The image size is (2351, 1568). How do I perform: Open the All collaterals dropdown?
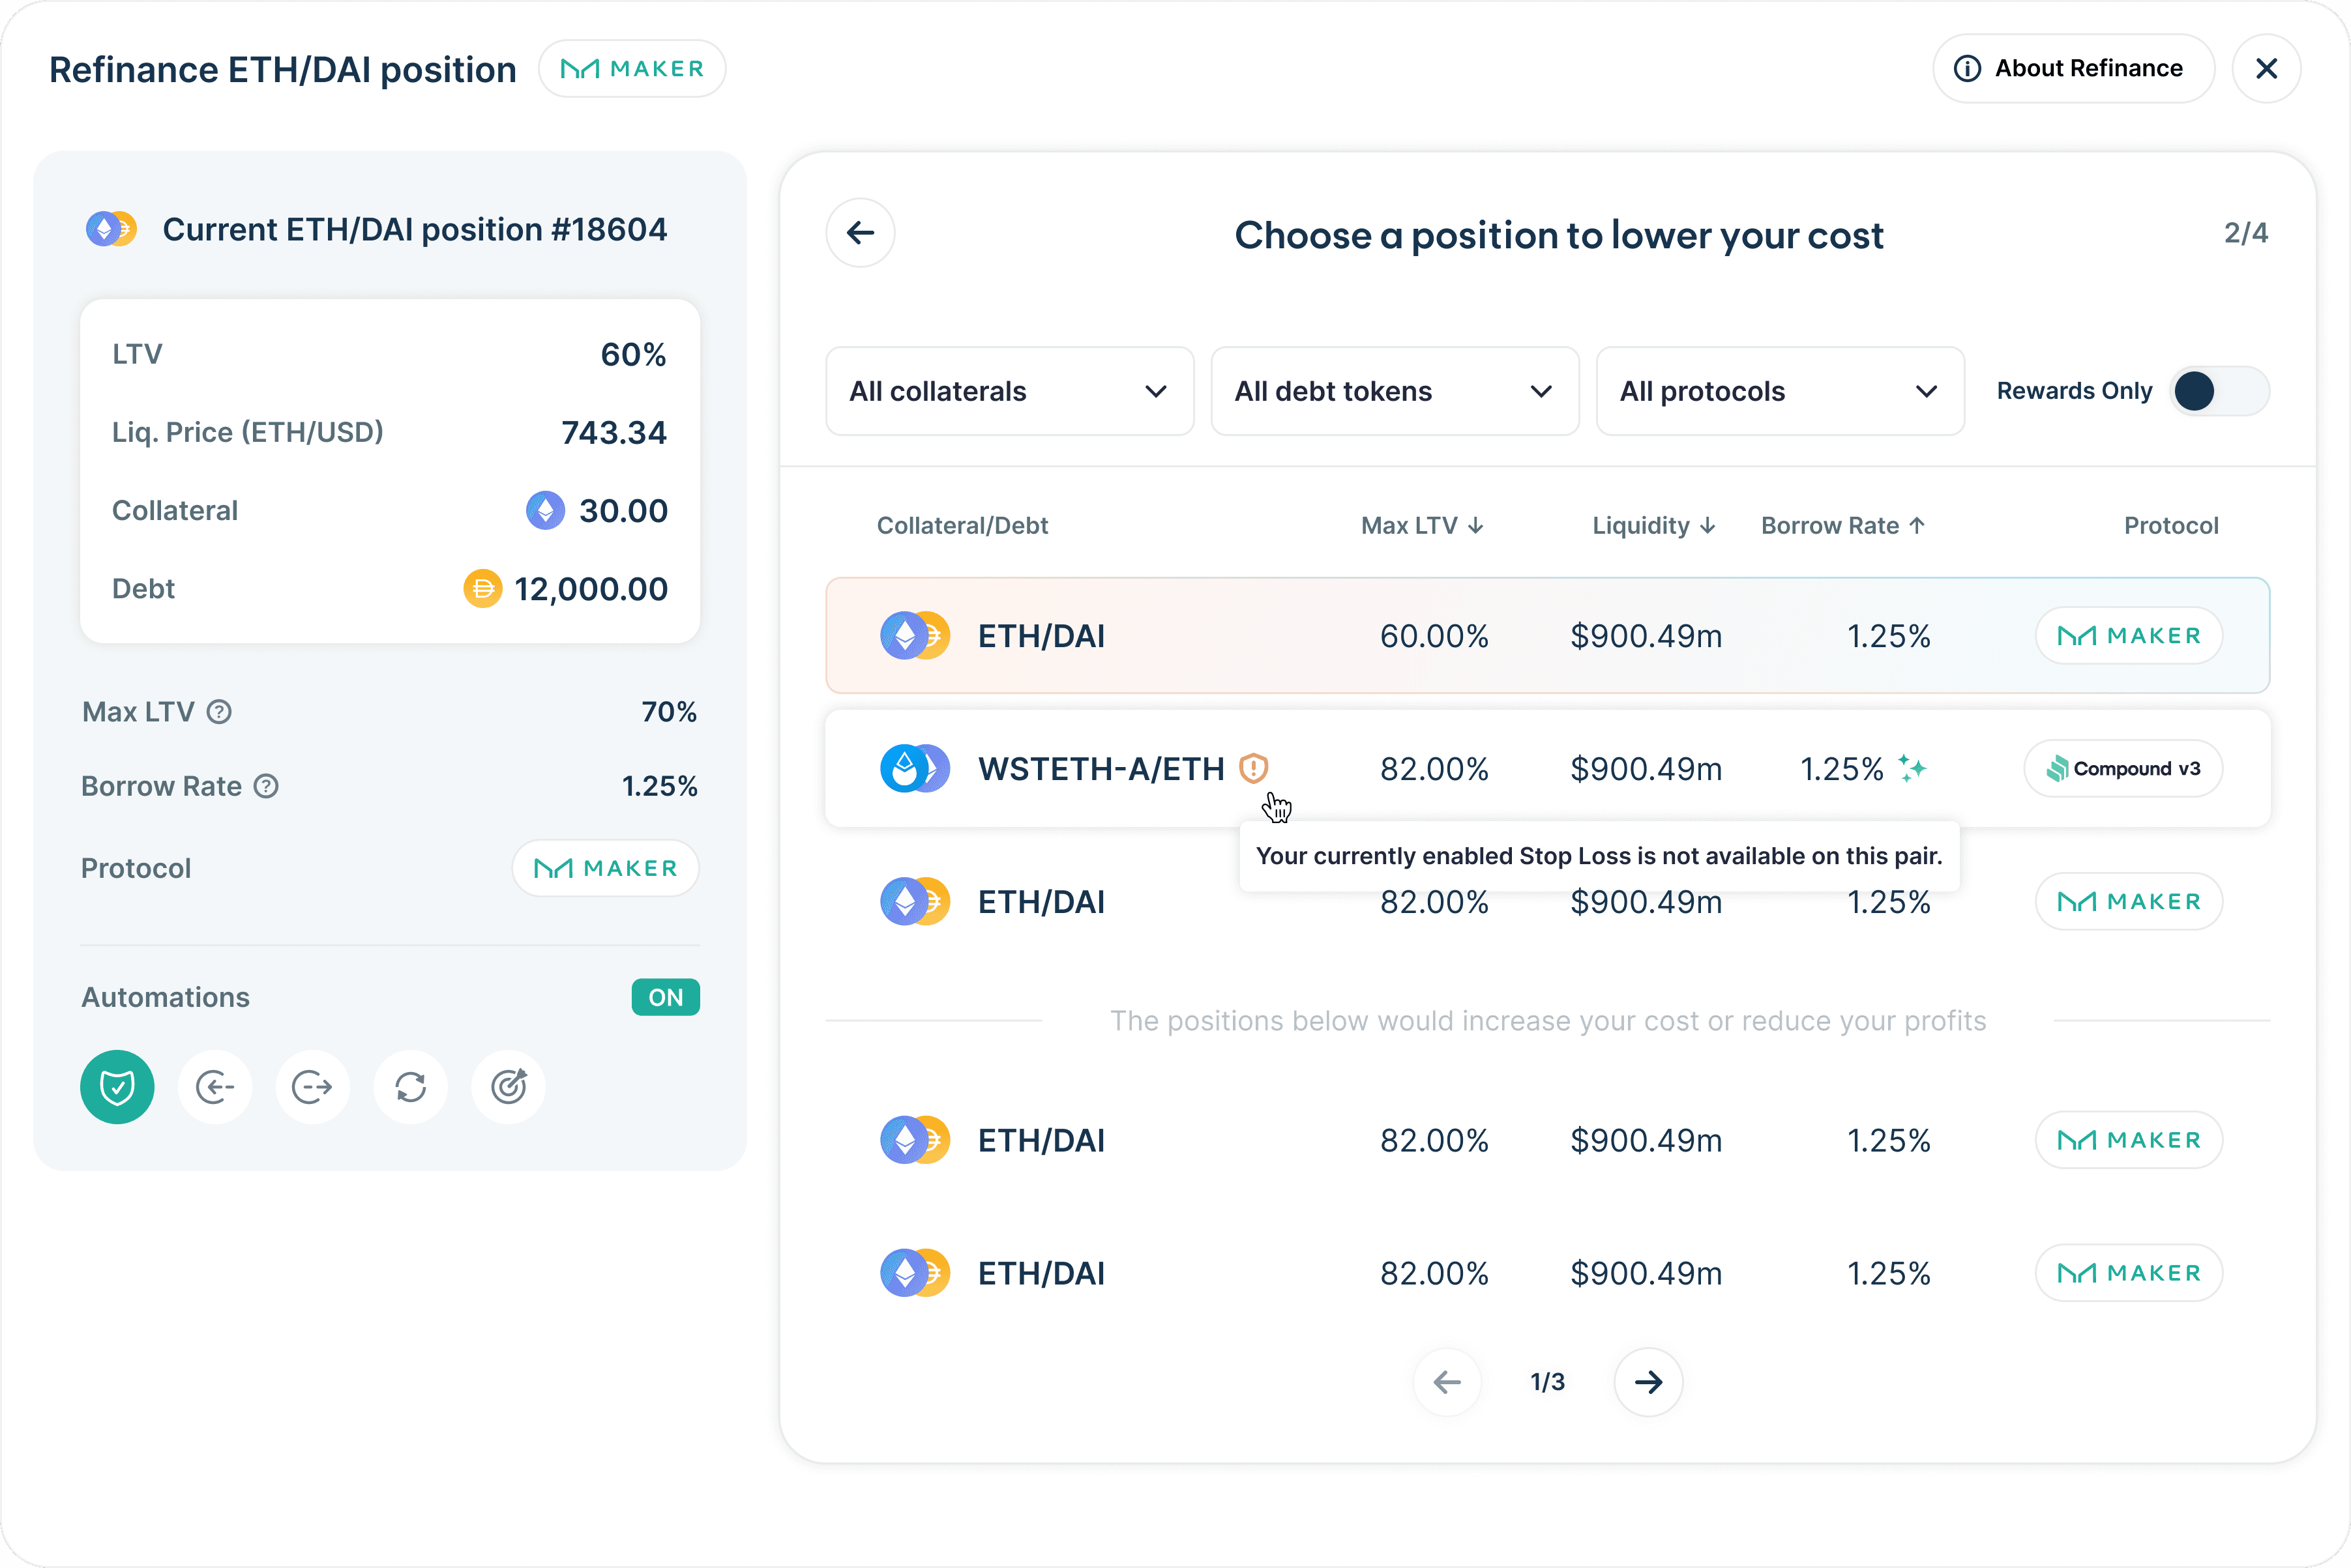[x=1009, y=391]
